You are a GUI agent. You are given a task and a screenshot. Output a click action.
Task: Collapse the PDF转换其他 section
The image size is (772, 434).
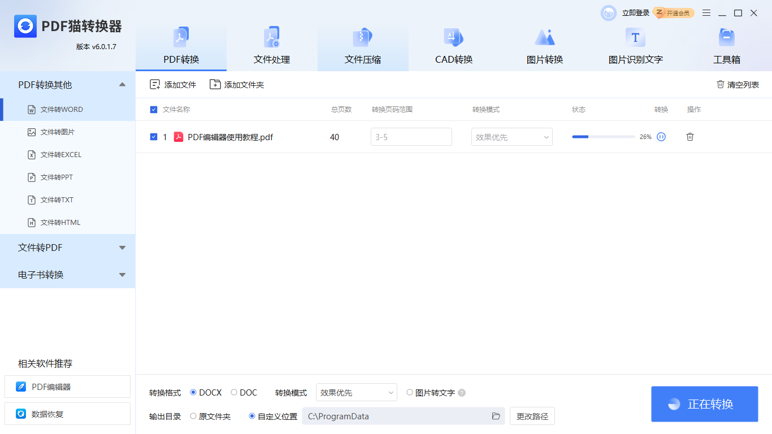coord(123,85)
